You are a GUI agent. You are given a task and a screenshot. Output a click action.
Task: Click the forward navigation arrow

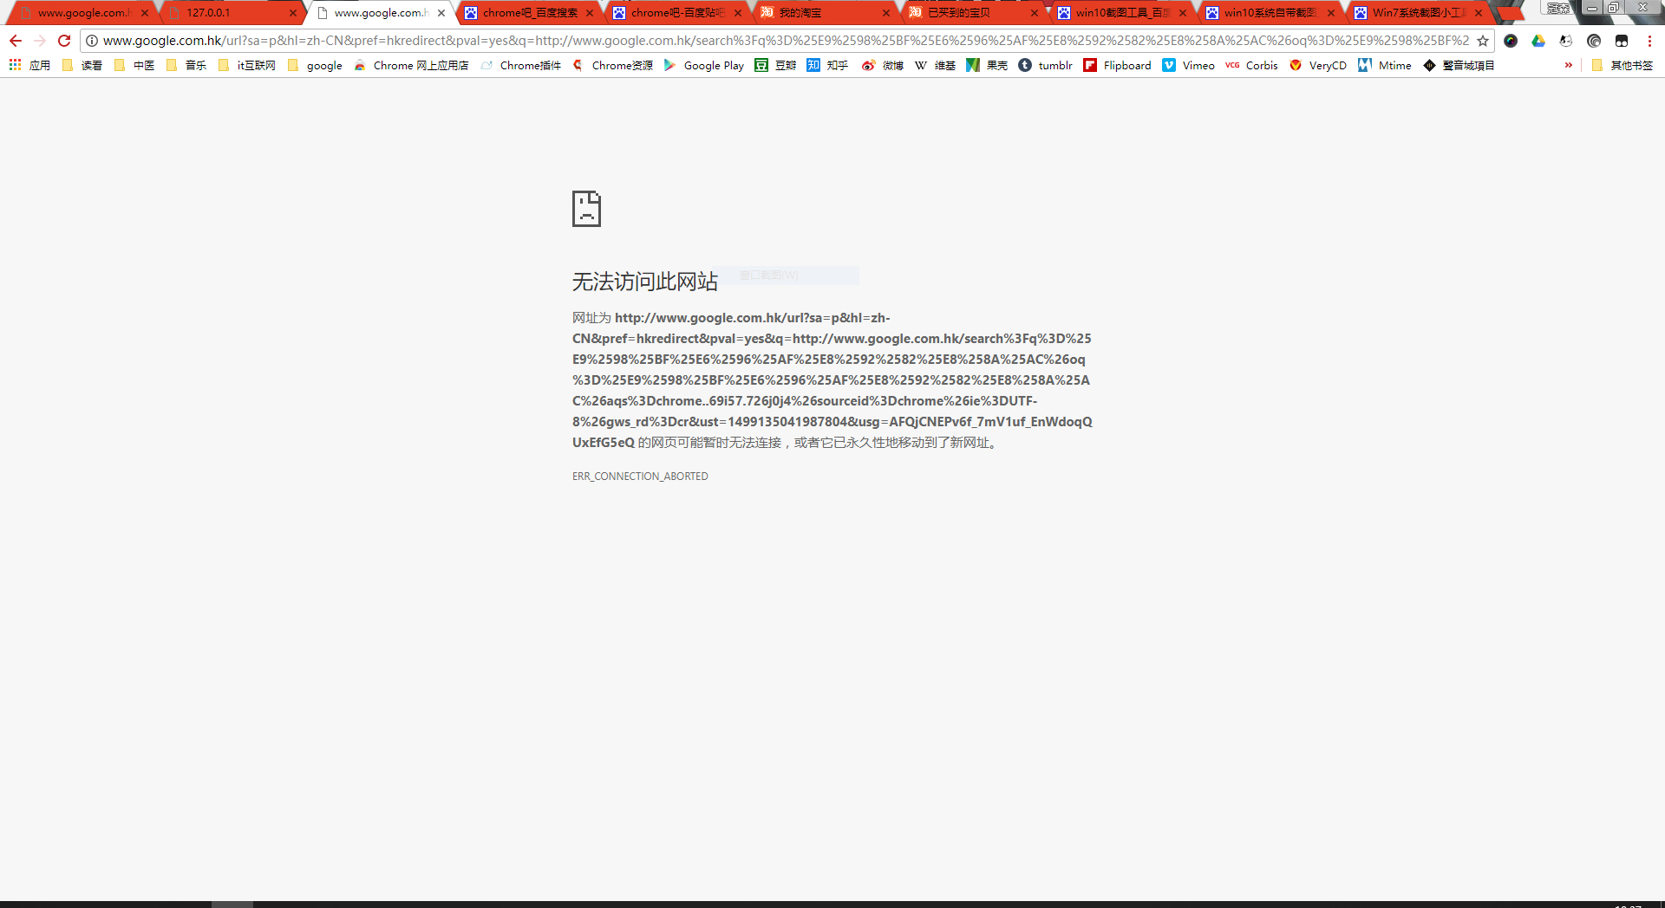point(40,41)
